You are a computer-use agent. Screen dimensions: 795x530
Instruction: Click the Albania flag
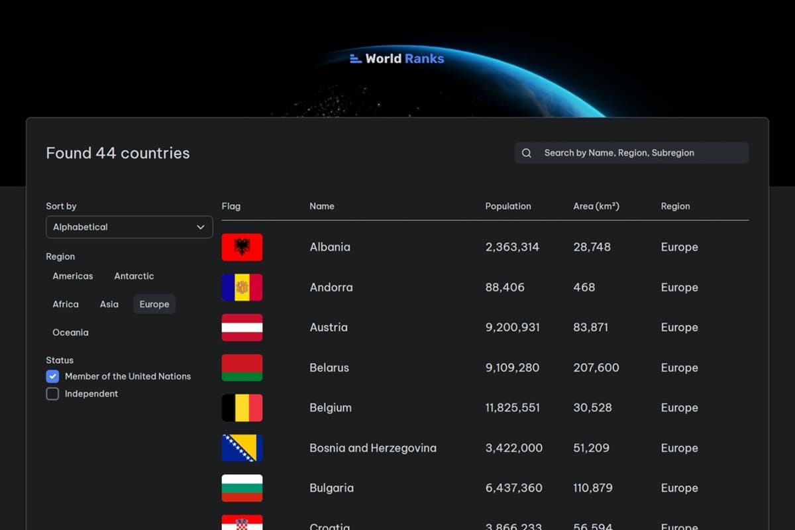coord(242,247)
